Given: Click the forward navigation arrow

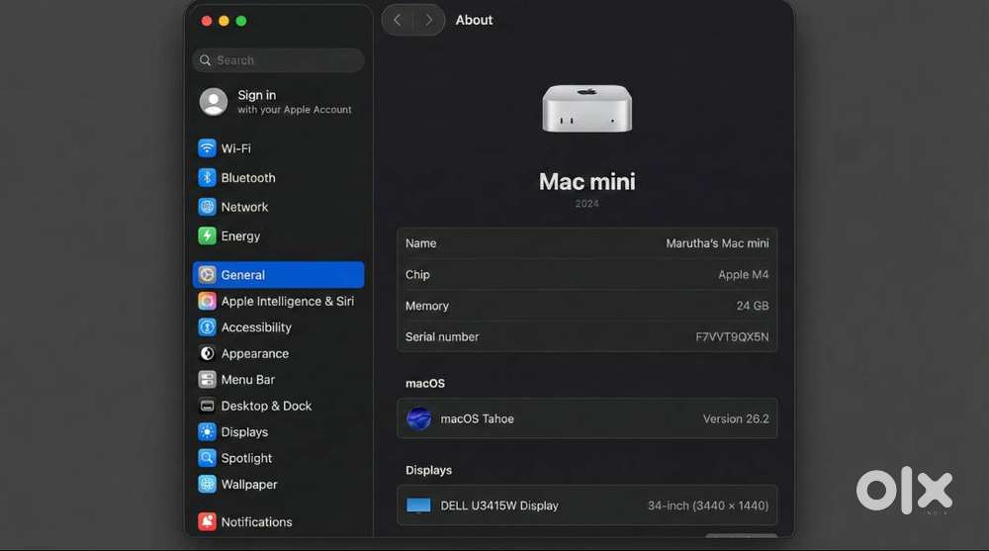Looking at the screenshot, I should pyautogui.click(x=428, y=20).
